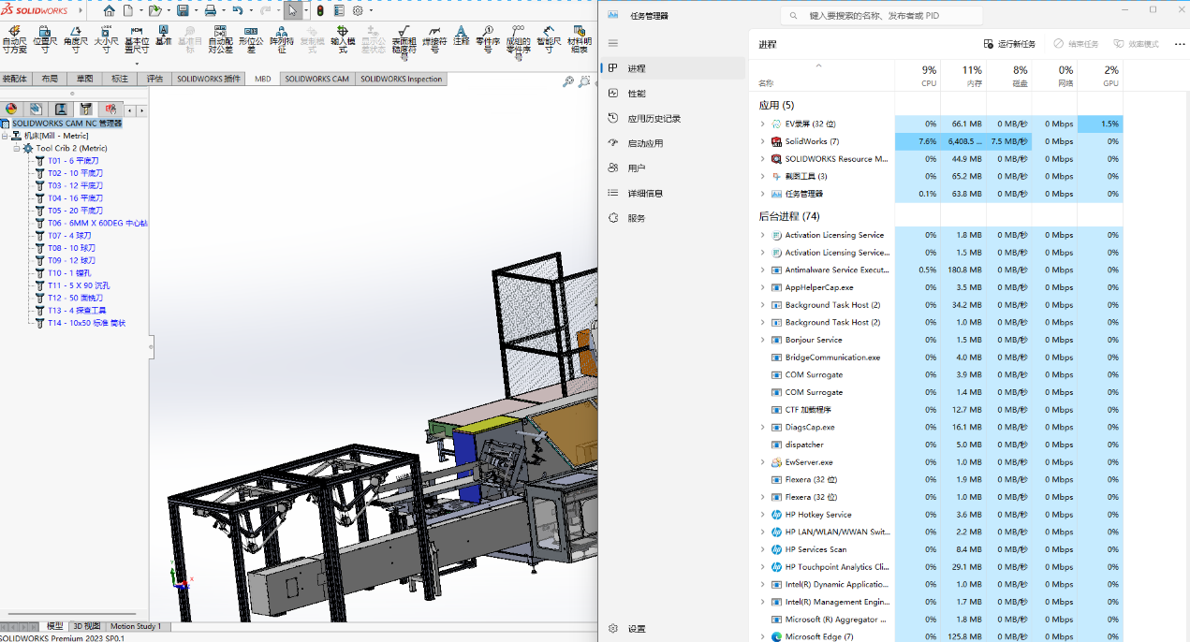The width and height of the screenshot is (1190, 642).
Task: Click the rebuild traffic light icon
Action: tap(319, 11)
